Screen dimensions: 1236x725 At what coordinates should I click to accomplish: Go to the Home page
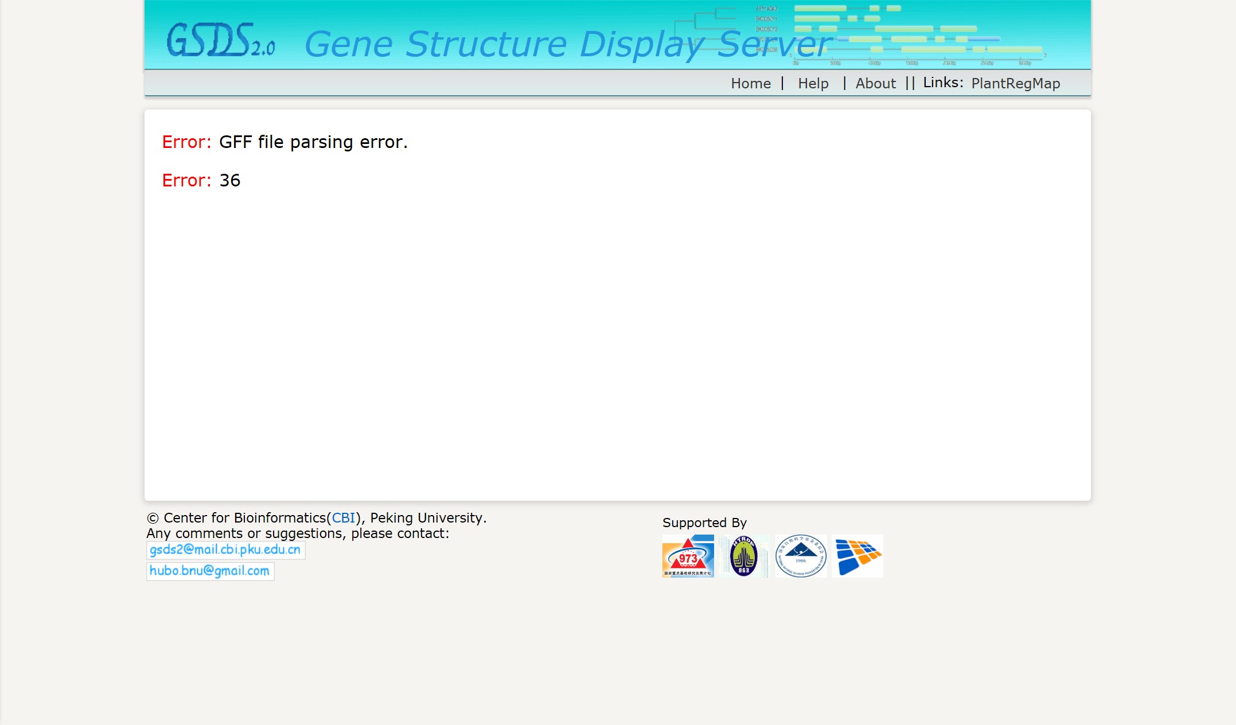point(751,84)
